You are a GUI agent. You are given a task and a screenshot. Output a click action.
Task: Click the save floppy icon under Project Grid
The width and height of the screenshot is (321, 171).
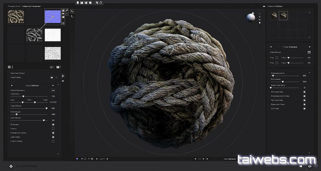tap(58, 67)
